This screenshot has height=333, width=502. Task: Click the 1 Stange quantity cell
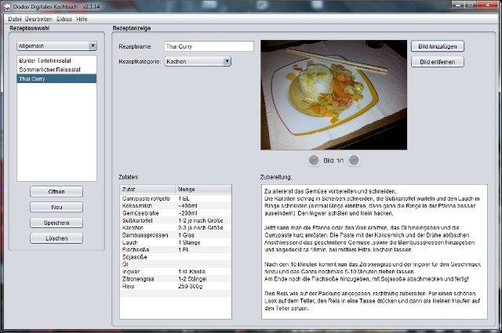click(x=204, y=242)
